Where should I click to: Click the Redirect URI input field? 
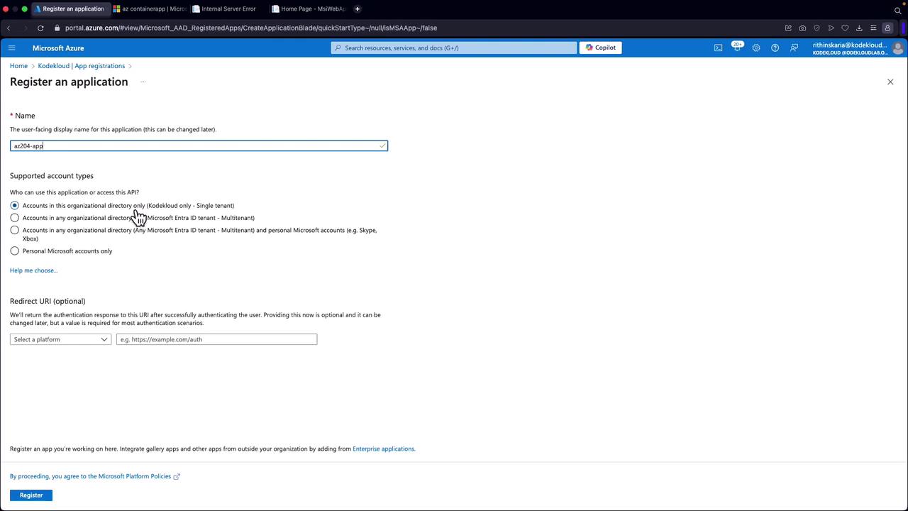click(216, 339)
